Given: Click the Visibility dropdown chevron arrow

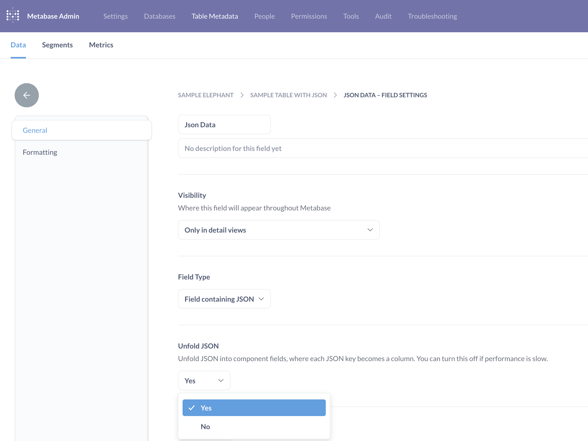Looking at the screenshot, I should tap(370, 230).
